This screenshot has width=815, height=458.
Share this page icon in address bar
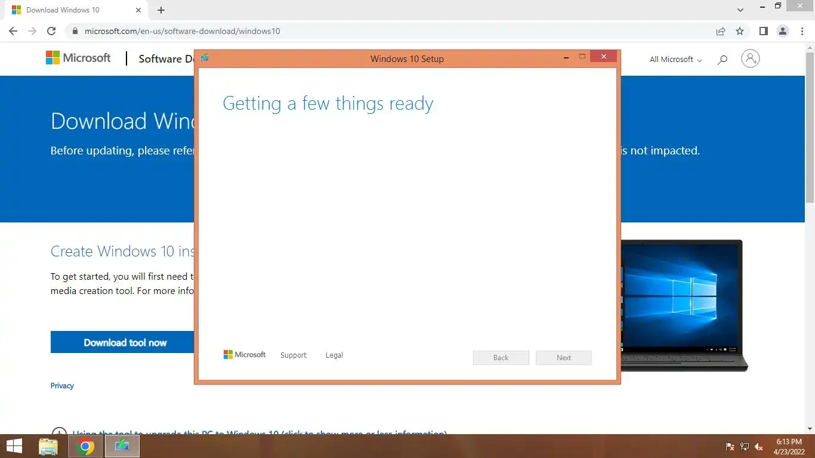pos(721,31)
